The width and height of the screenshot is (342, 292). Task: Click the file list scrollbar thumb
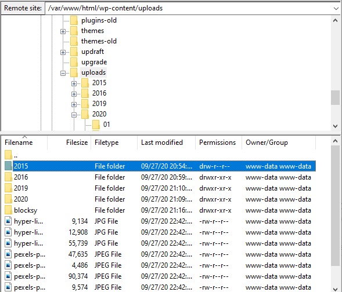(x=335, y=206)
